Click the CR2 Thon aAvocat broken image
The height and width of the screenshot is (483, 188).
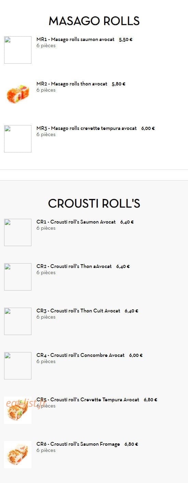(18, 277)
